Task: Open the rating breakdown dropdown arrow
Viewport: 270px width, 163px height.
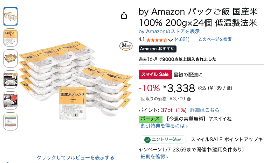Action: tap(171, 40)
